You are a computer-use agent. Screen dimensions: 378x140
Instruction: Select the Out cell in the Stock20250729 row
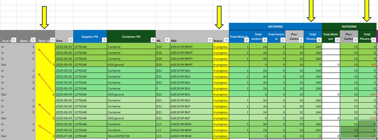click(x=8, y=136)
